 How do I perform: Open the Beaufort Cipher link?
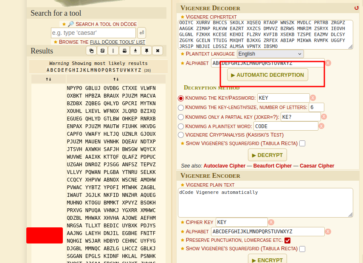pos(273,166)
